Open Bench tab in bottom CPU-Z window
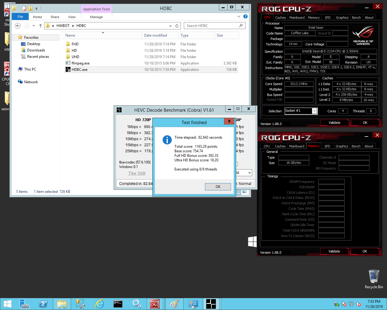 point(356,146)
